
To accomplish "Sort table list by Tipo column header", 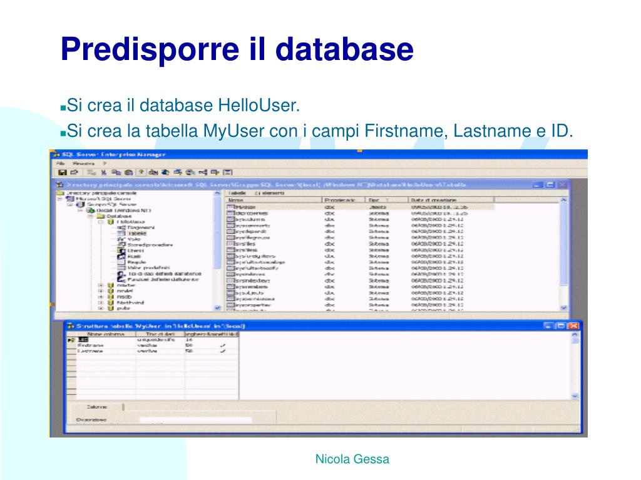I will pyautogui.click(x=386, y=200).
